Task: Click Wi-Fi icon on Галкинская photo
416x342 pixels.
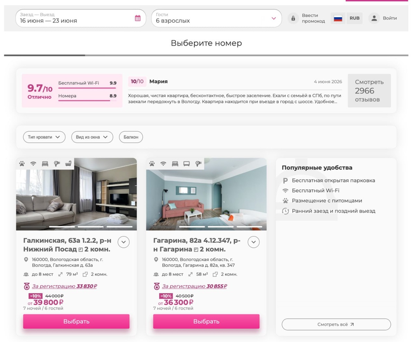Action: pos(33,163)
